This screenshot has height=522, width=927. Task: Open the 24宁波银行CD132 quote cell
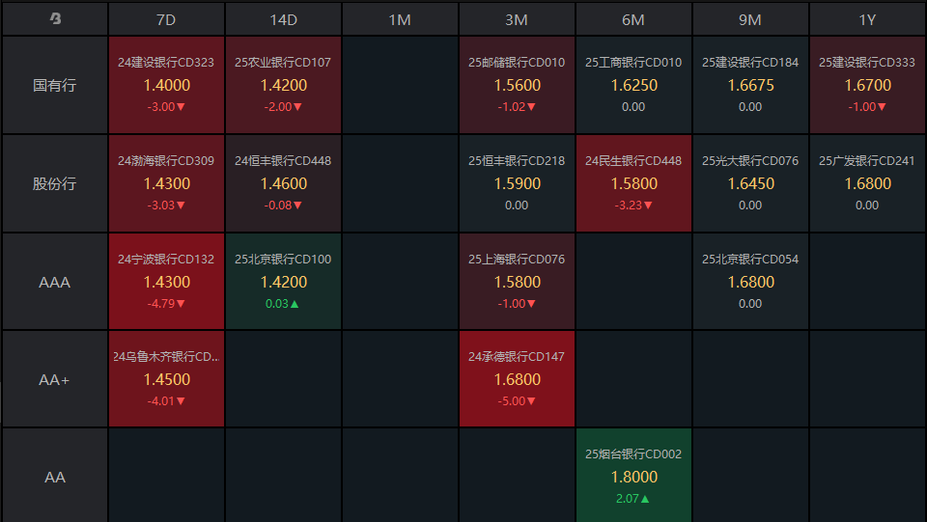coord(166,282)
